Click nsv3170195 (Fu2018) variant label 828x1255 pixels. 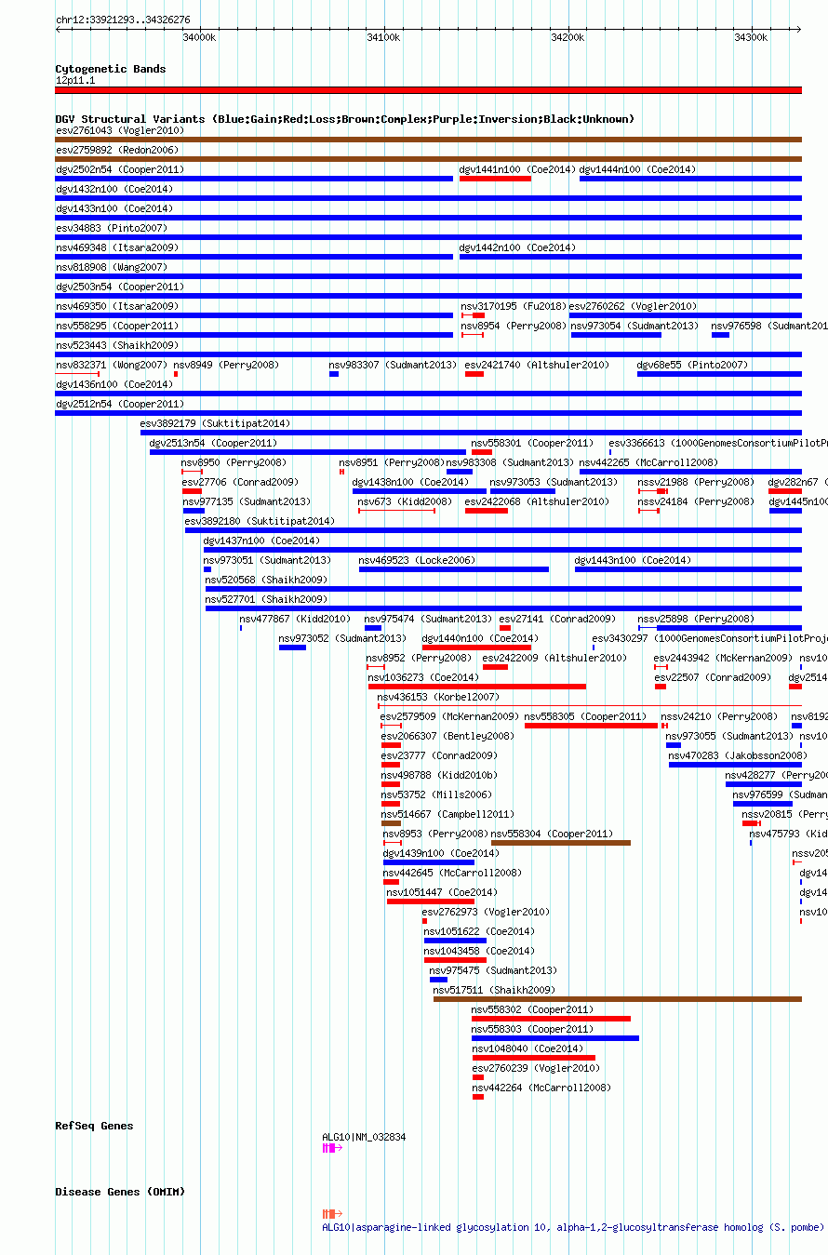click(x=514, y=306)
